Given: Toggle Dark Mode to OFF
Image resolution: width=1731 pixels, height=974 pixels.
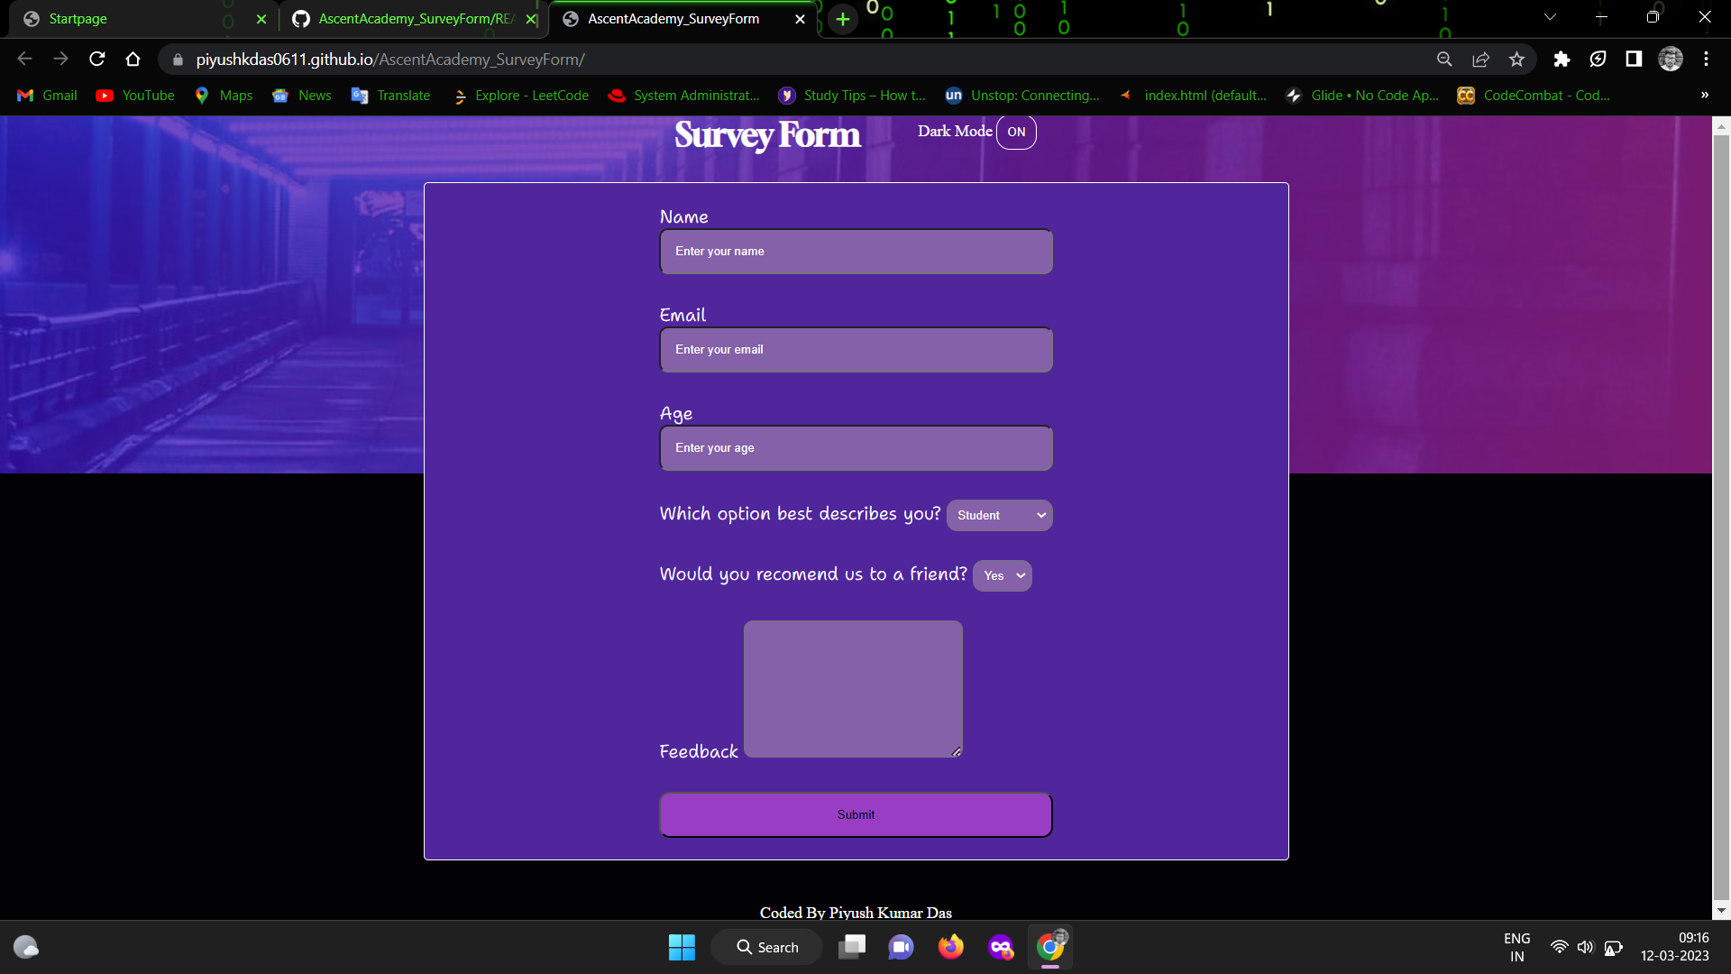Looking at the screenshot, I should [x=1016, y=132].
